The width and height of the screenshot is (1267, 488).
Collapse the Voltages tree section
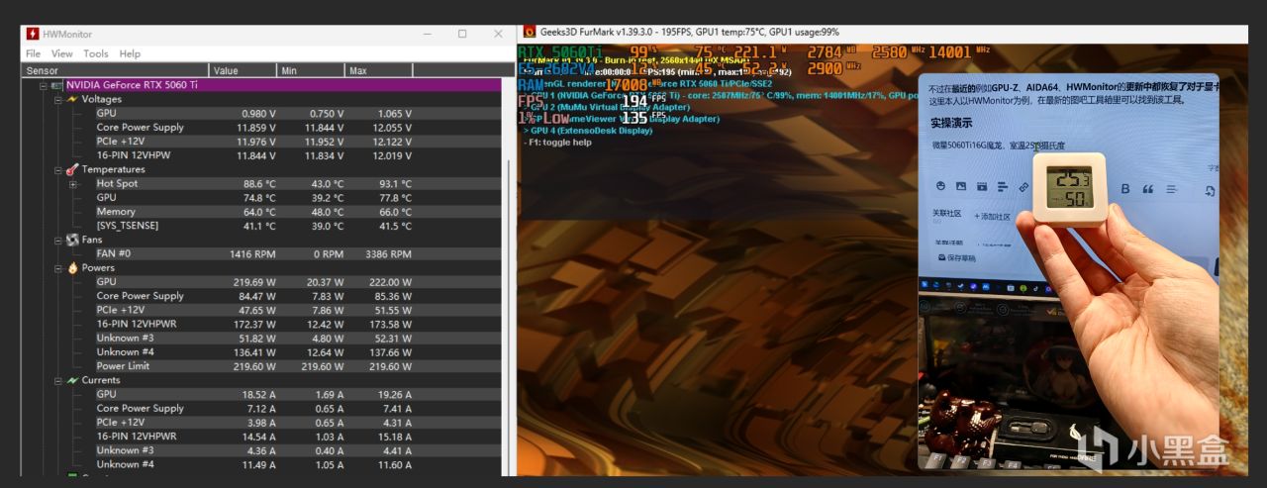tap(57, 99)
